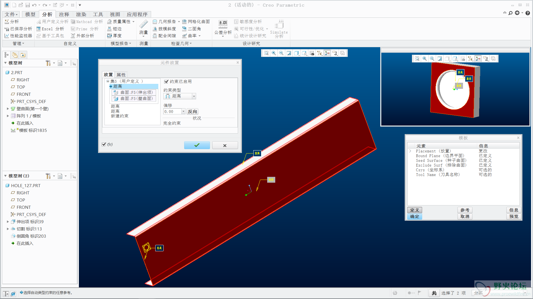
Task: Open the 几何报告 dropdown arrow
Action: point(179,21)
